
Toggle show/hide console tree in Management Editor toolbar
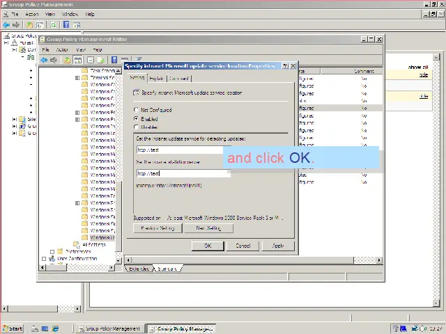click(x=77, y=60)
